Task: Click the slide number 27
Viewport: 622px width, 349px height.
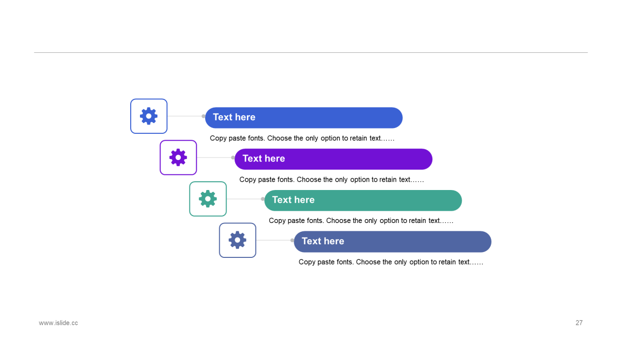Action: [579, 323]
